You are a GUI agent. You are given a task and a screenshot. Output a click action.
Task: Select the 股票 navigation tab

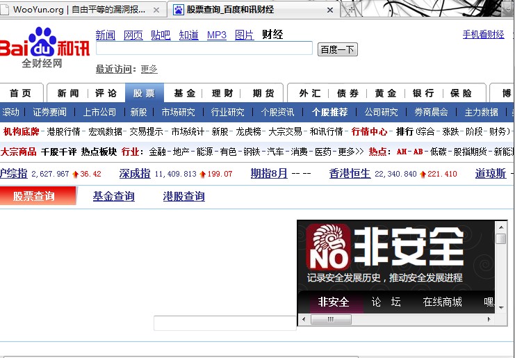click(x=144, y=93)
